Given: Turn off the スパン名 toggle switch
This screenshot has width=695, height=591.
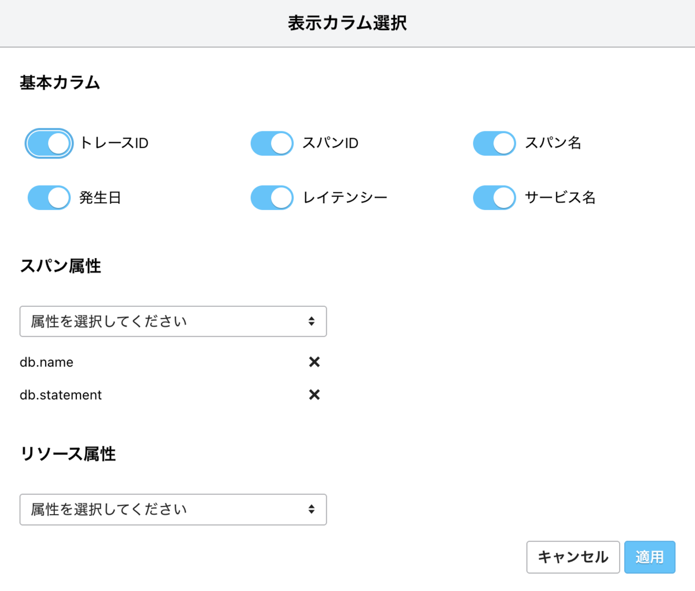Looking at the screenshot, I should coord(494,144).
